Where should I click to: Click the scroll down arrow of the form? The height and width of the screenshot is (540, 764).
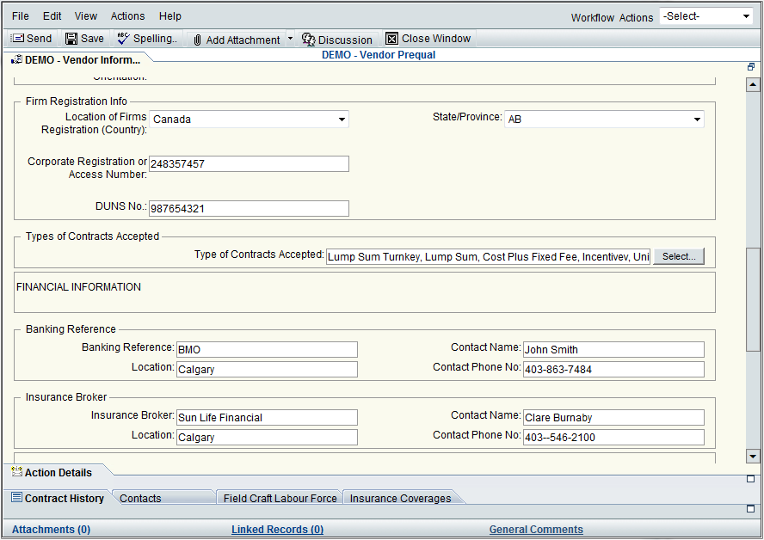753,457
